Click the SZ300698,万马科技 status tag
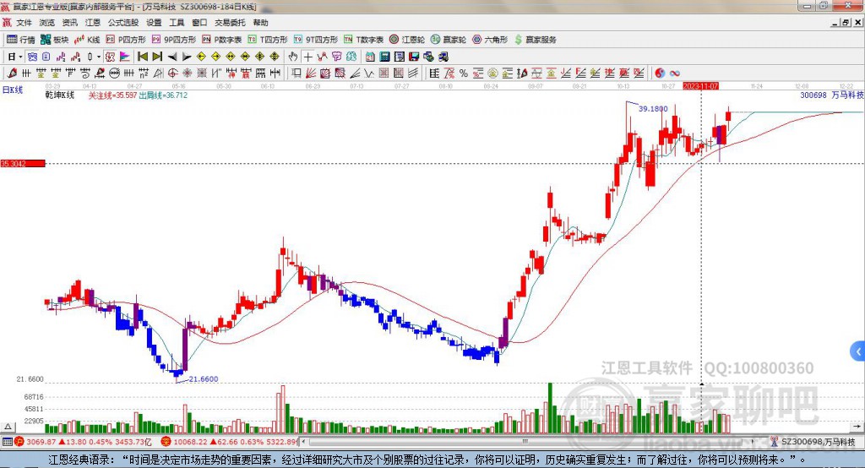865x468 pixels. [813, 442]
